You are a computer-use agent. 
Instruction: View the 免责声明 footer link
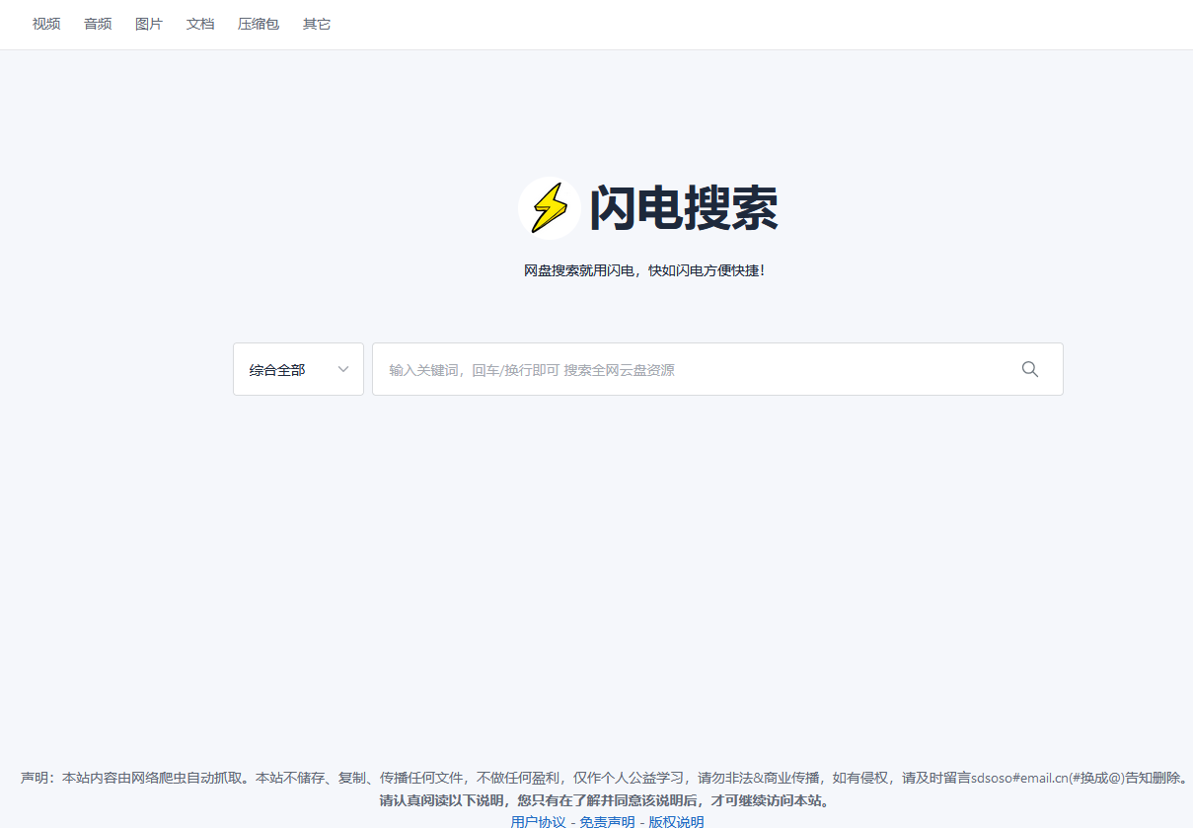pos(607,821)
